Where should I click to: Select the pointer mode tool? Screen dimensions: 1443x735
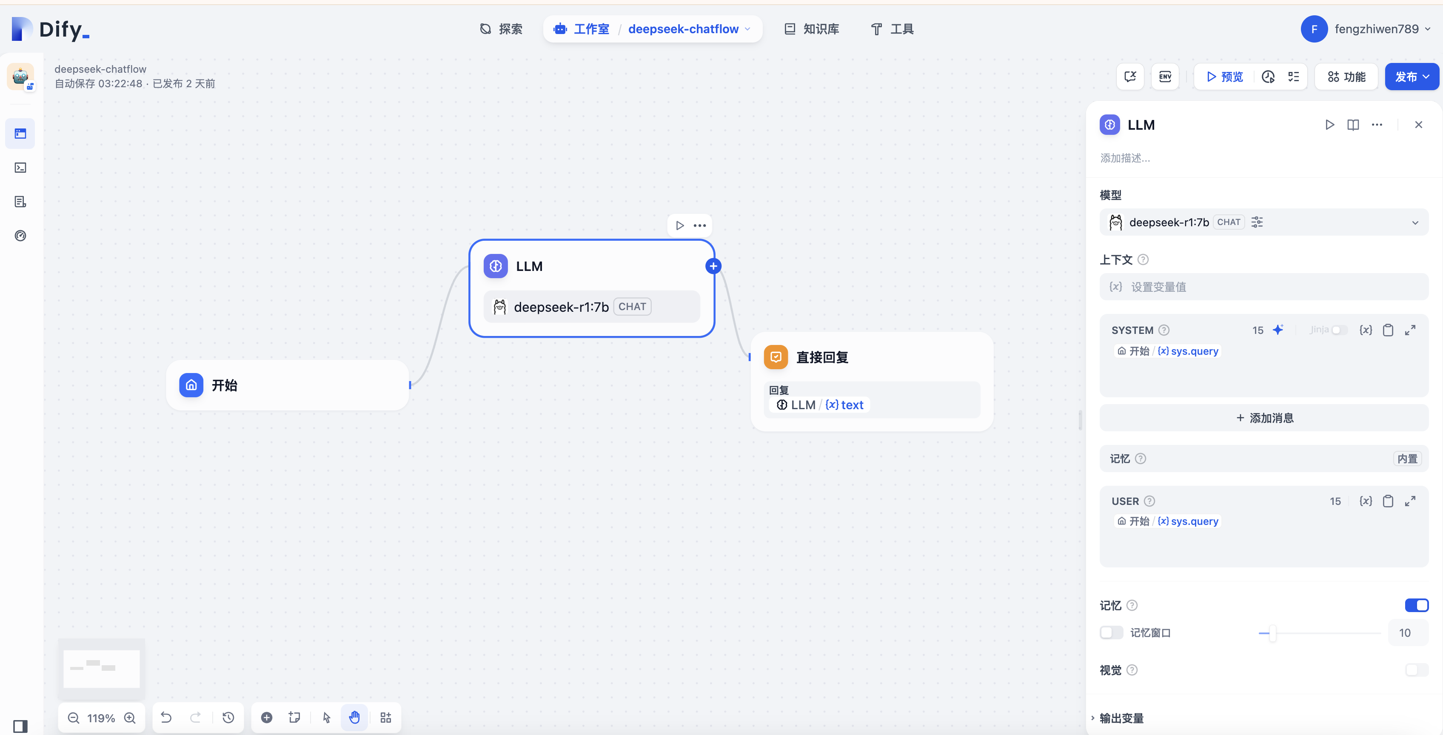pyautogui.click(x=327, y=718)
